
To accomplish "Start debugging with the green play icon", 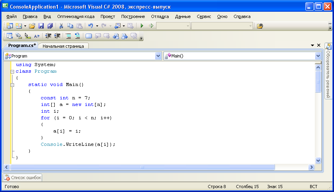I will [142, 26].
